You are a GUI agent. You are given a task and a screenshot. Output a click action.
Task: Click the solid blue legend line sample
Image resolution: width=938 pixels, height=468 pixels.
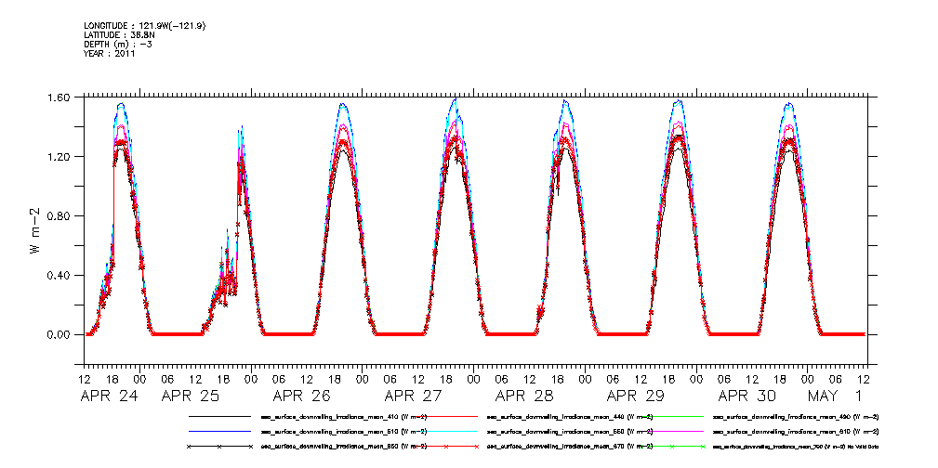219,431
